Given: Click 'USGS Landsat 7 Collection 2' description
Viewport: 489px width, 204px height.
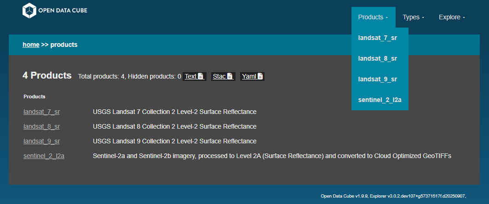Looking at the screenshot, I should [x=175, y=112].
